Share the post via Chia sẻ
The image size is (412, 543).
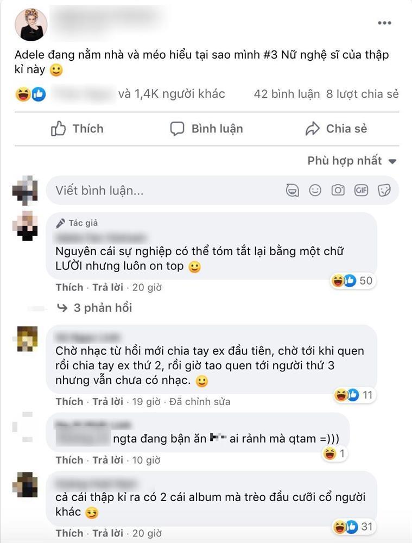(336, 129)
